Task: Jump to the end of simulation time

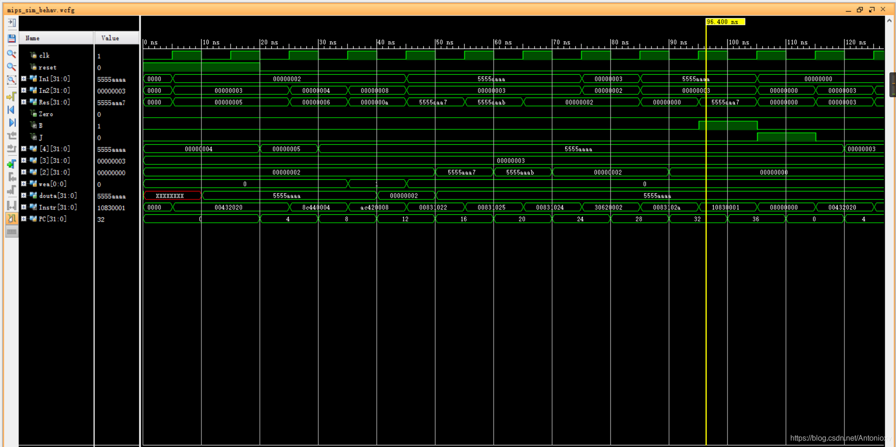Action: [x=12, y=123]
